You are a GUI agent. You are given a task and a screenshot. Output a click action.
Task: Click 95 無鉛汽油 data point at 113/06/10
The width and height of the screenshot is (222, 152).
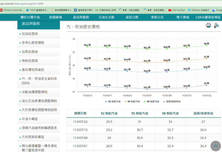click(x=87, y=60)
